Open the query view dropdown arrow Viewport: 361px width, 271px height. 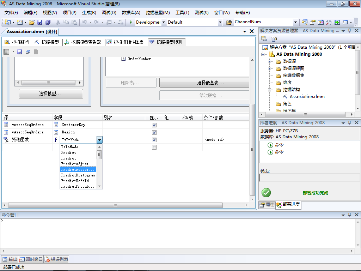tap(13, 52)
